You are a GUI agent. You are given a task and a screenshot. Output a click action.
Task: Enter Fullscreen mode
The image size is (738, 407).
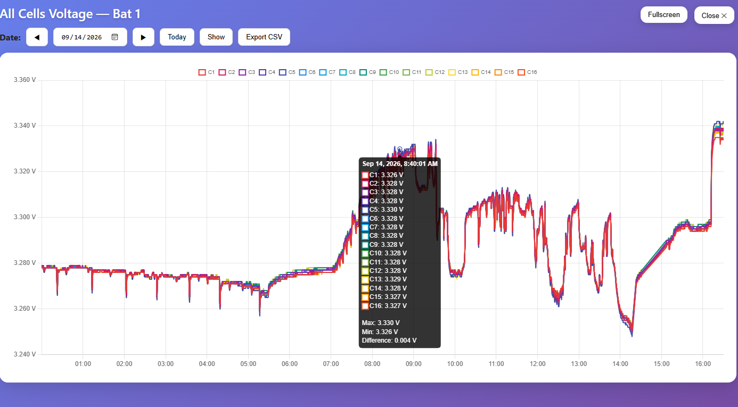(x=663, y=15)
